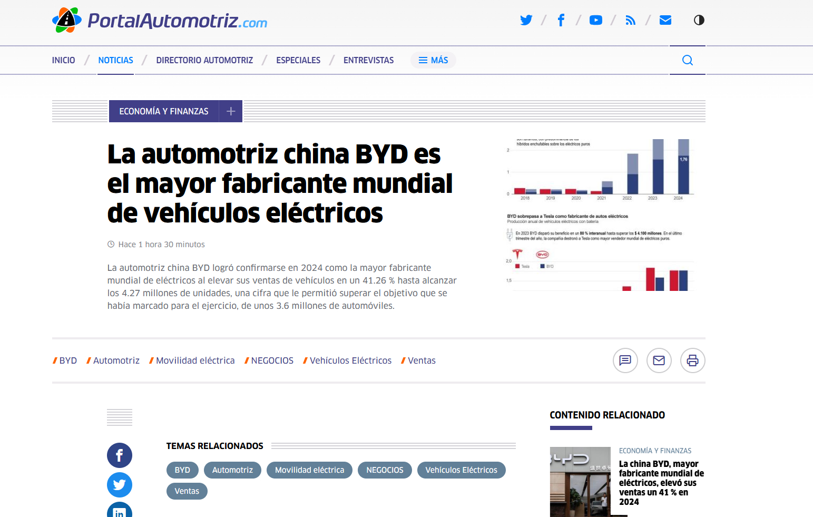813x517 pixels.
Task: Choose the Movilidad eléctrica topic pill
Action: [309, 470]
